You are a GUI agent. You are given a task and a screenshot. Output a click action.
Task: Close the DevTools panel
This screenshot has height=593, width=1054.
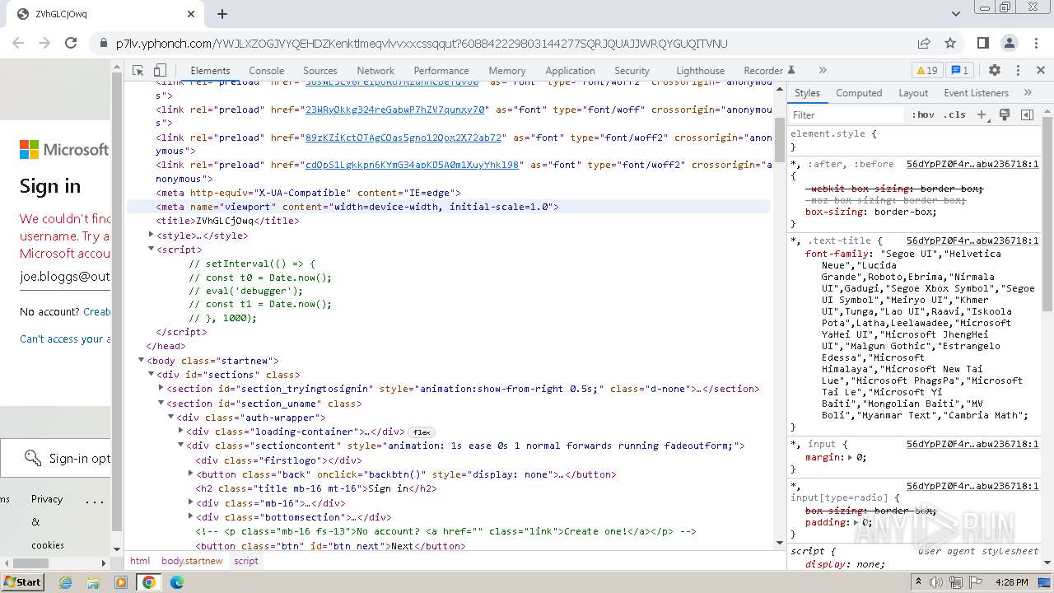1041,71
